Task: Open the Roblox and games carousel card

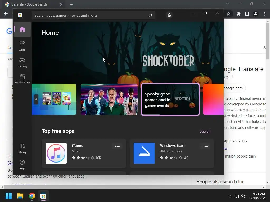Action: click(54, 99)
